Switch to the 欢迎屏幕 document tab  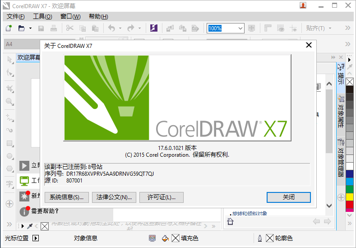(28, 57)
